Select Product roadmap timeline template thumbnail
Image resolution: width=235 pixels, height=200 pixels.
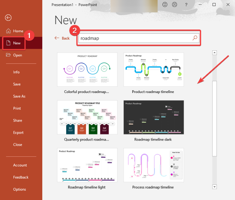tap(154, 69)
